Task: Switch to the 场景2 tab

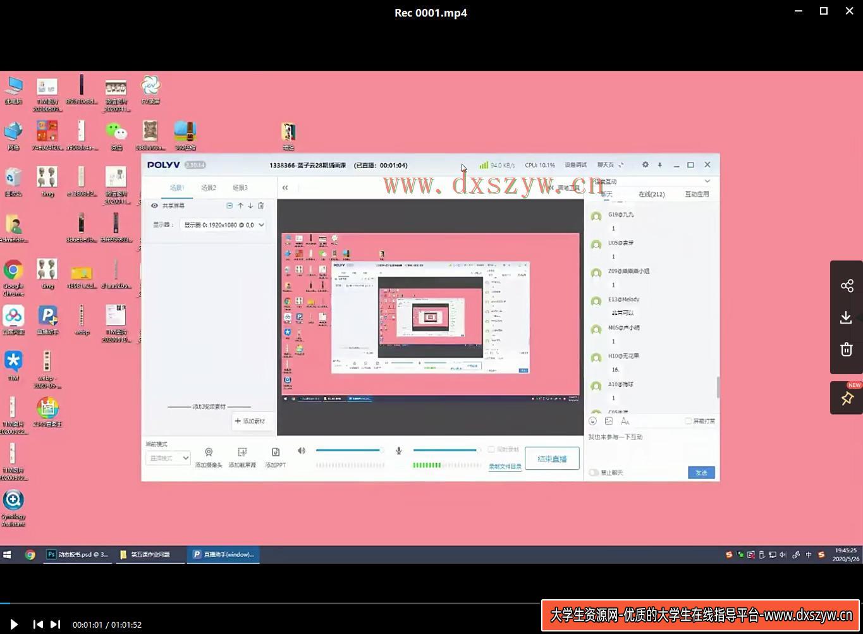Action: (x=209, y=188)
